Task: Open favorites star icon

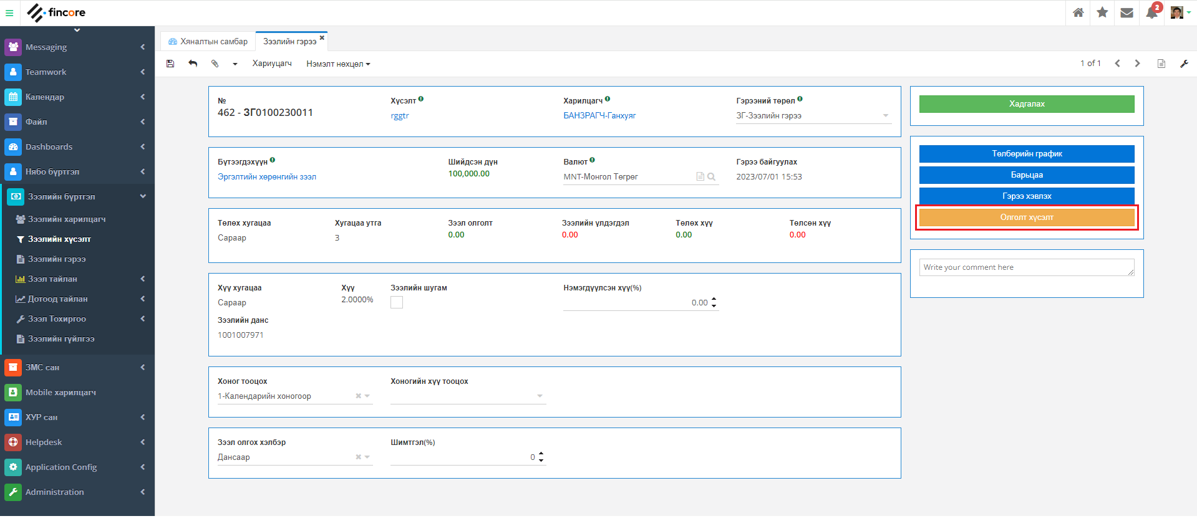Action: (x=1102, y=12)
